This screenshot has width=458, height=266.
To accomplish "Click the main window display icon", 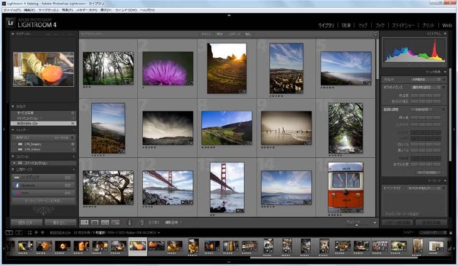I will pyautogui.click(x=9, y=233).
